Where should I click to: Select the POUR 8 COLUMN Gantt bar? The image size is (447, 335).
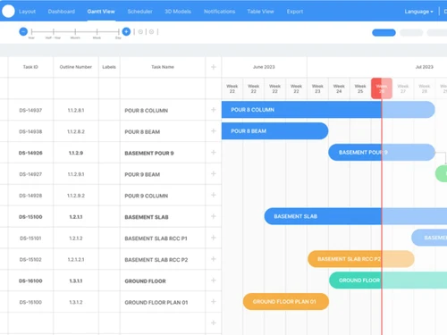(328, 110)
